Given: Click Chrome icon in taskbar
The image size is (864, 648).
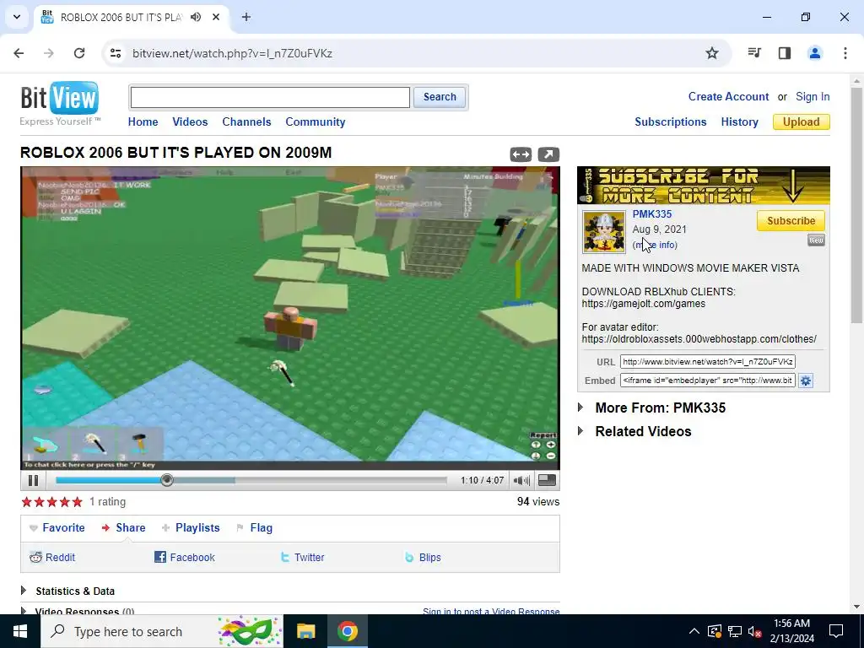Looking at the screenshot, I should (x=347, y=631).
